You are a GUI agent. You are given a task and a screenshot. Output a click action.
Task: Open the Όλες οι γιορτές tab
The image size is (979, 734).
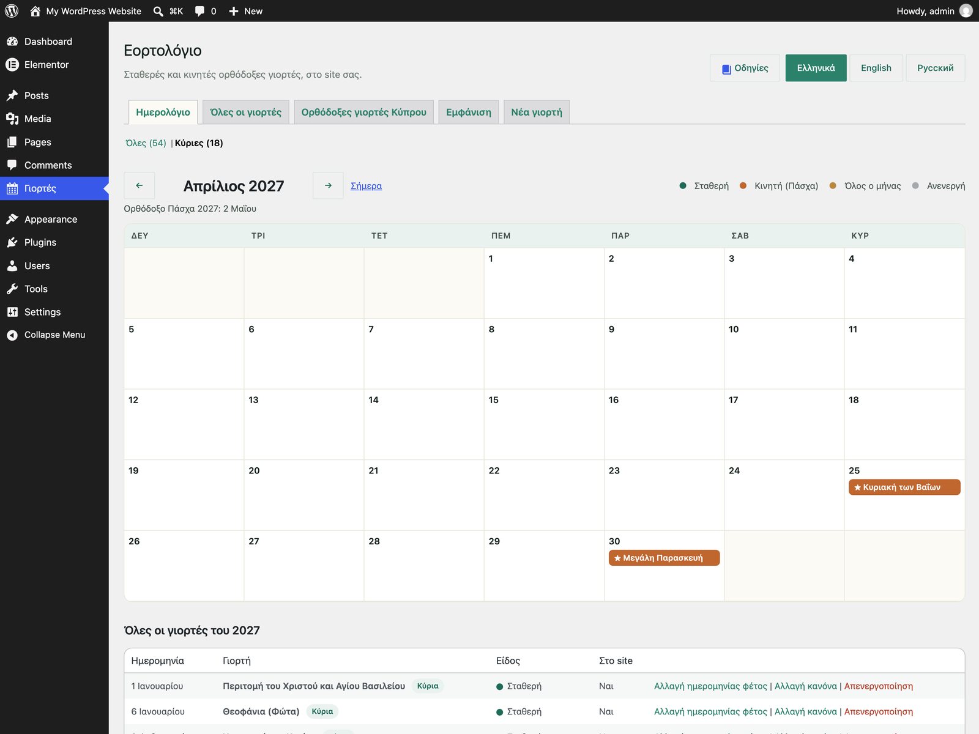coord(245,112)
